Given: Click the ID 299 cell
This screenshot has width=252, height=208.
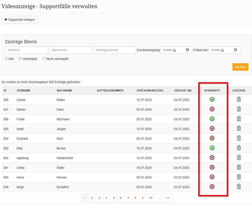Looking at the screenshot, I should pyautogui.click(x=6, y=187).
